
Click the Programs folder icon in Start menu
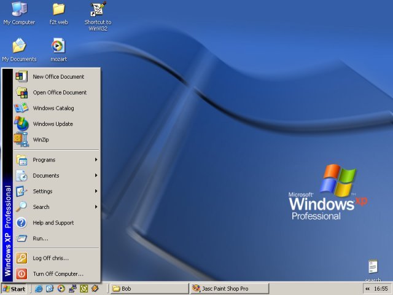pos(21,160)
